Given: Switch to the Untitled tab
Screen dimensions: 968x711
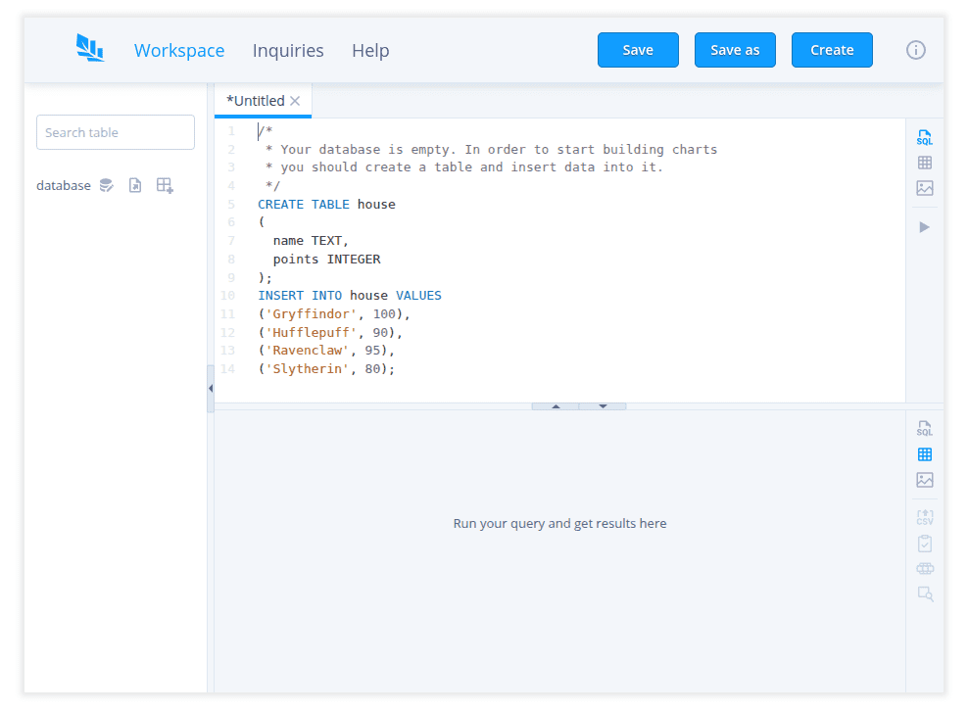Looking at the screenshot, I should [256, 100].
